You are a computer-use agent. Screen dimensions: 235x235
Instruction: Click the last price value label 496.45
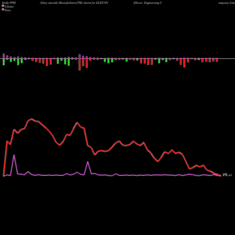coord(227,175)
